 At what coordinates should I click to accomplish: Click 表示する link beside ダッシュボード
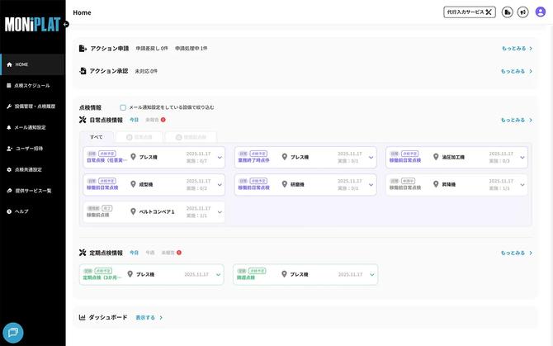(145, 317)
